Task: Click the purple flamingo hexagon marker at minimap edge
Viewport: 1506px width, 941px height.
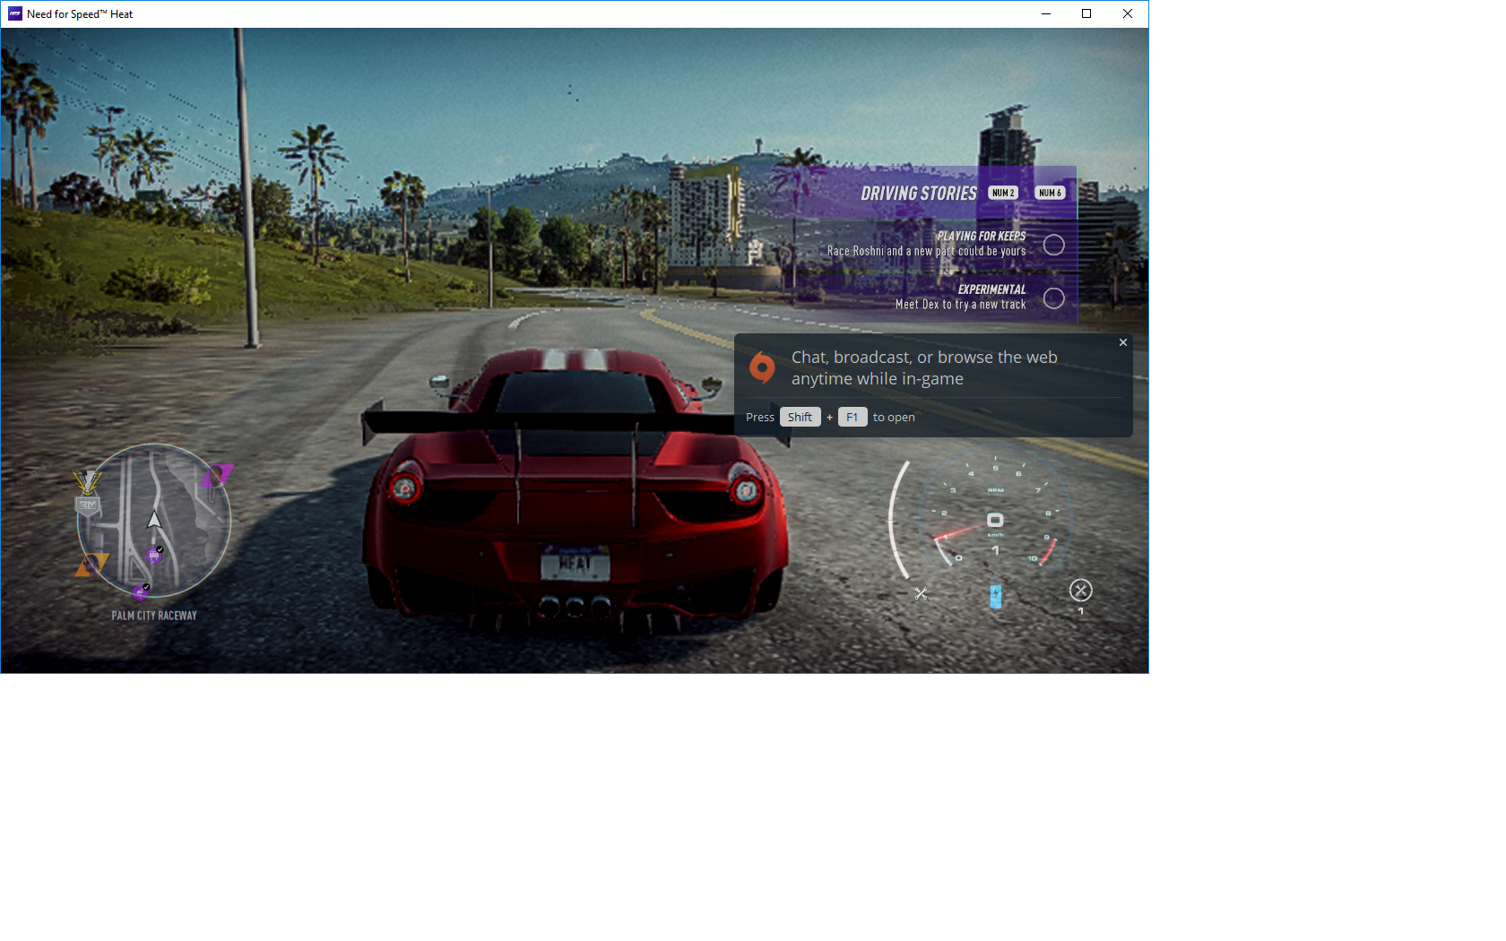Action: pyautogui.click(x=140, y=591)
